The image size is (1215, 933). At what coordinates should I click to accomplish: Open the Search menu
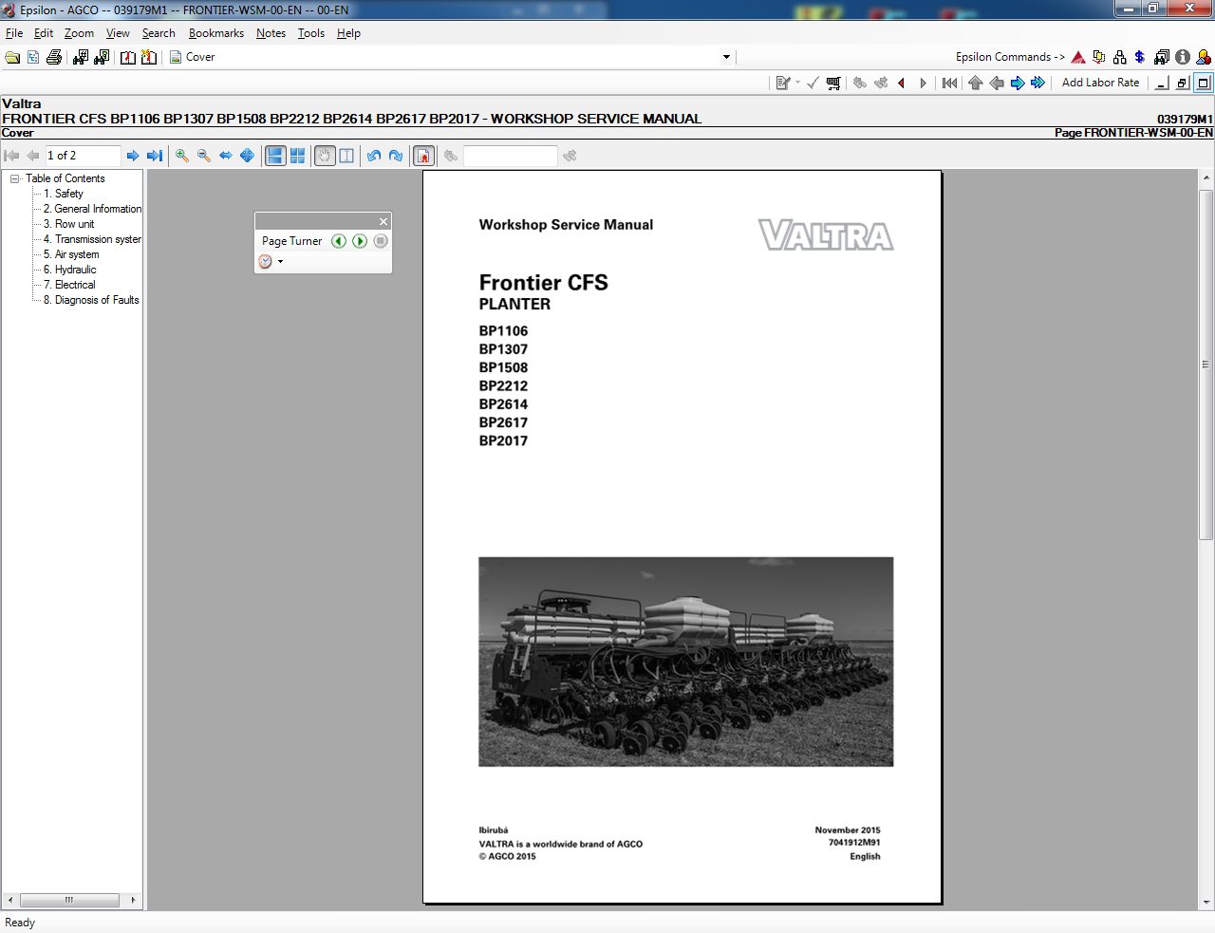tap(159, 33)
